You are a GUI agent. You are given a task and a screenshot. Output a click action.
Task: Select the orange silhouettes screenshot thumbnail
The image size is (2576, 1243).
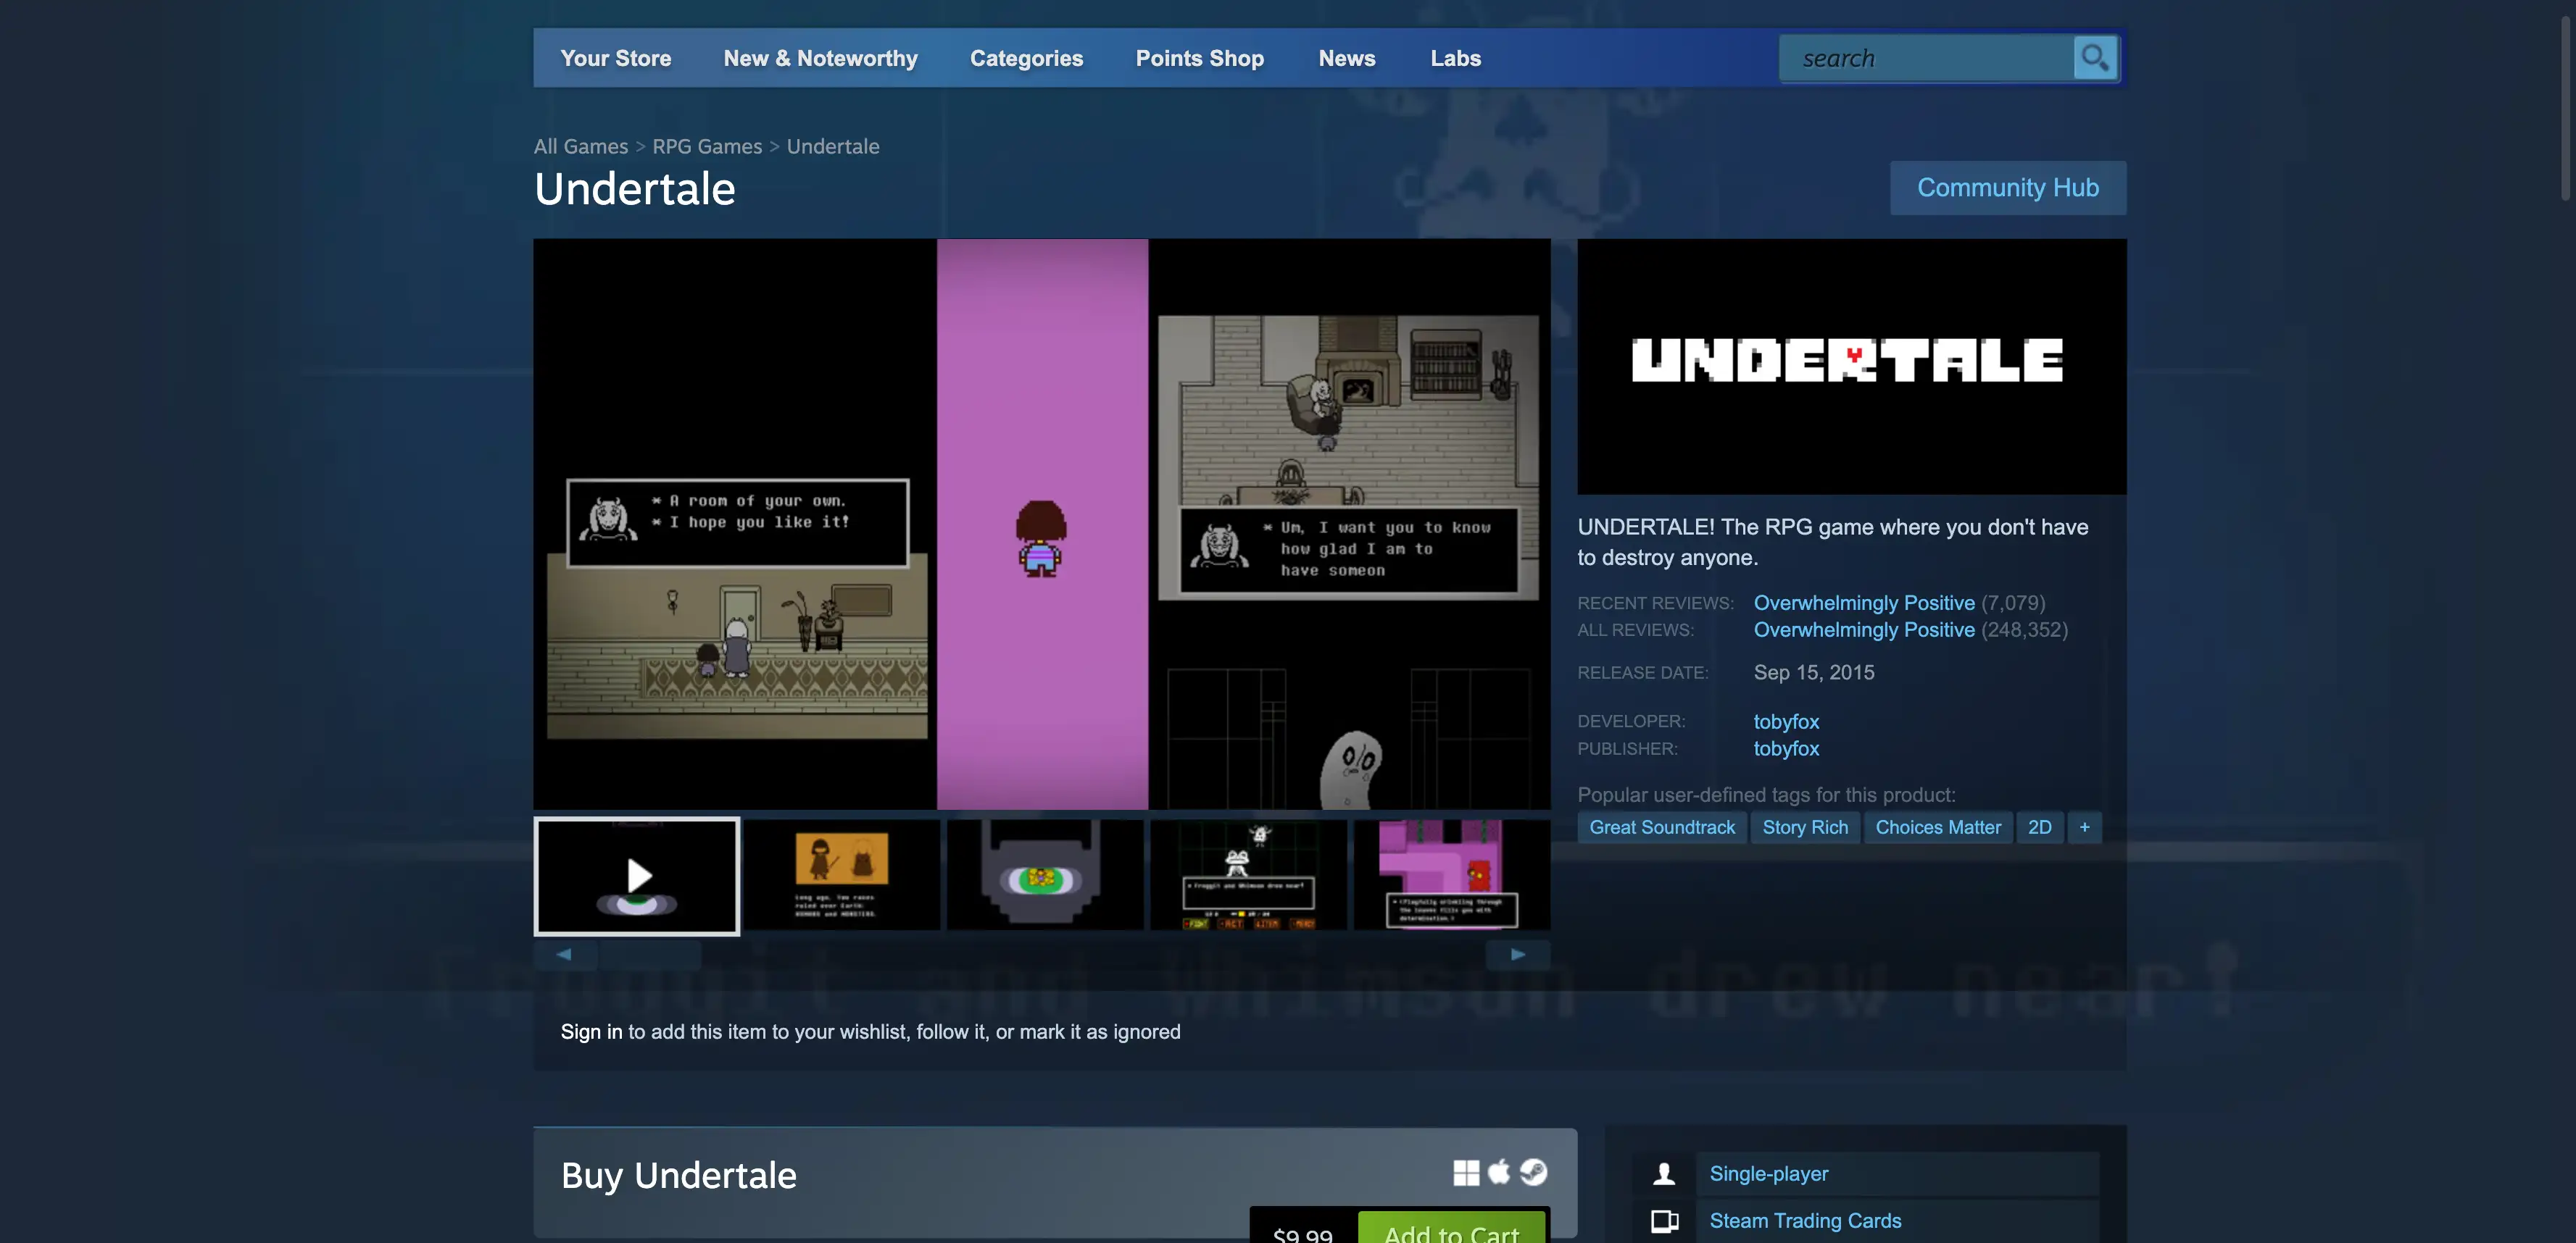point(841,875)
